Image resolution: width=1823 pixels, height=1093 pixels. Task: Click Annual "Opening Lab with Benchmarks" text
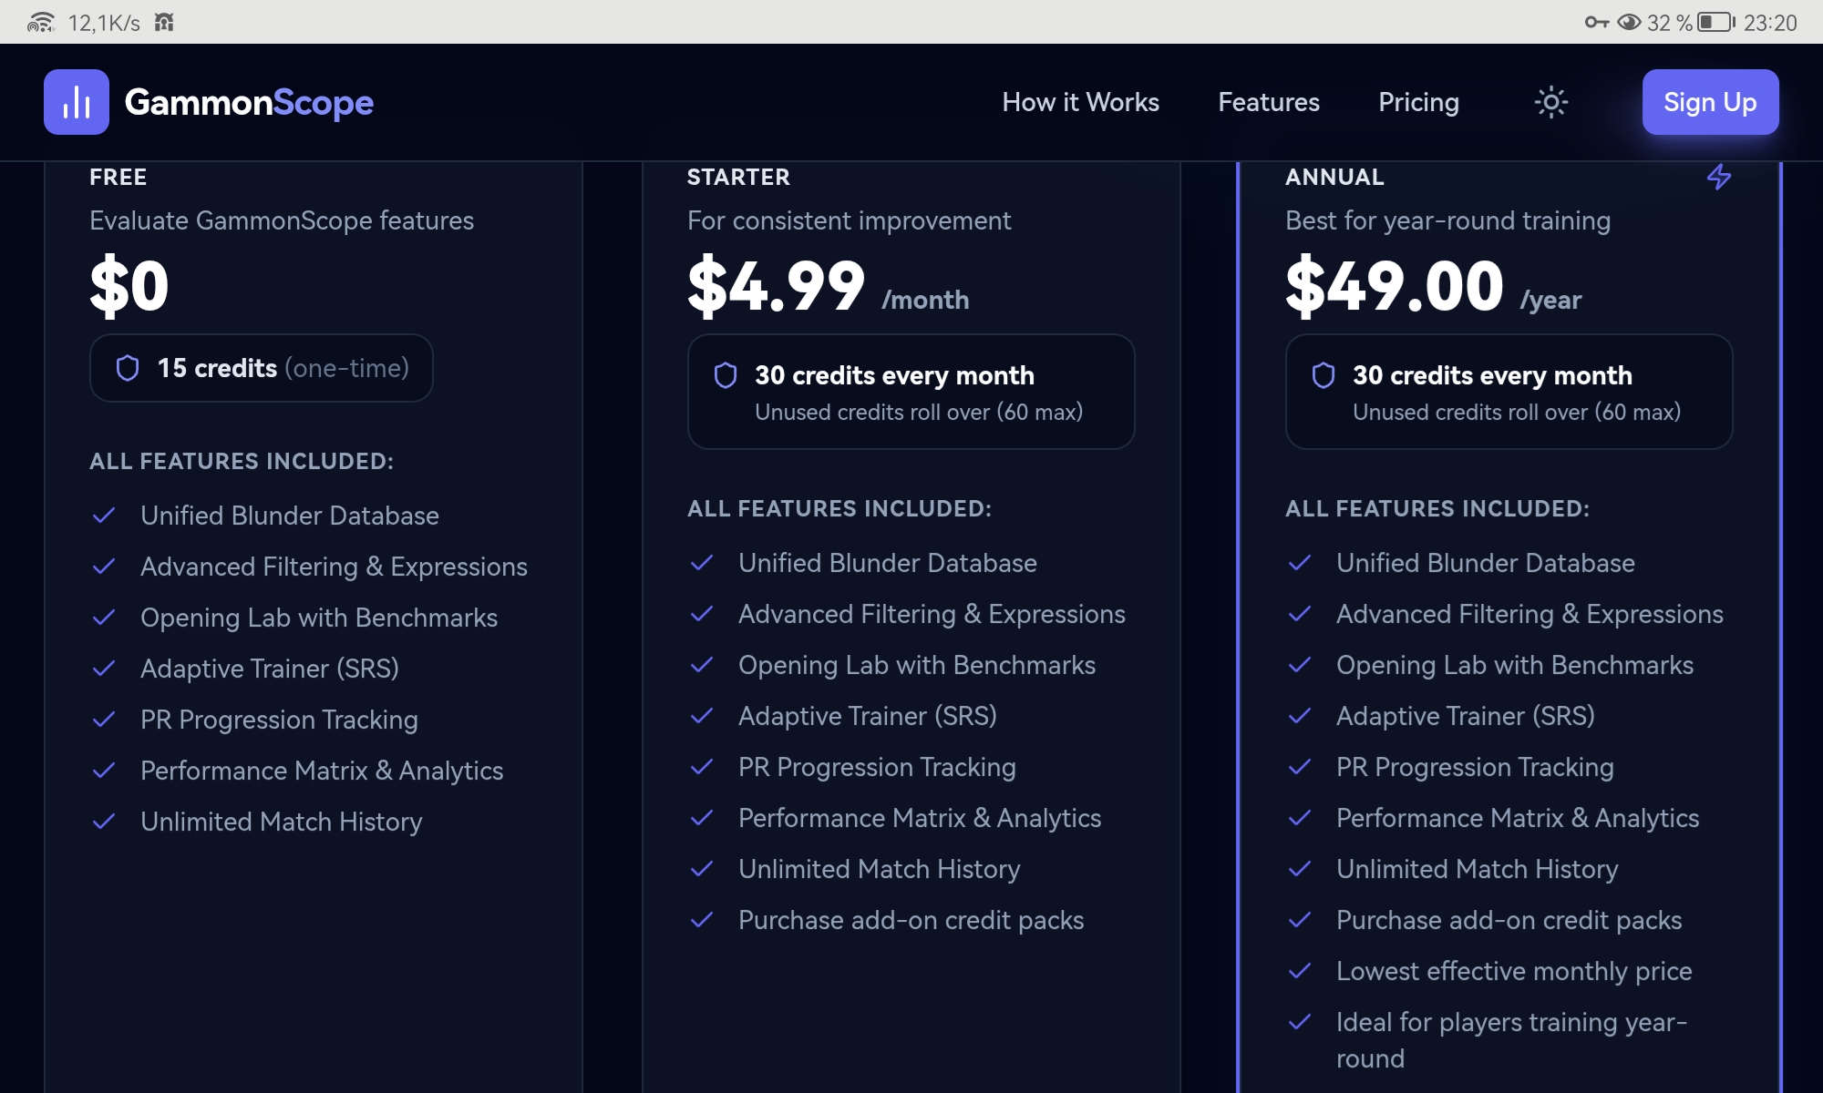tap(1515, 665)
